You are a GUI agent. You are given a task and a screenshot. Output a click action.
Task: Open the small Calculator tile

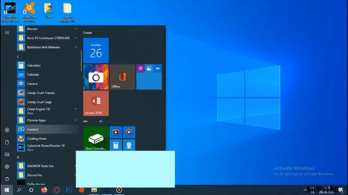(116, 145)
